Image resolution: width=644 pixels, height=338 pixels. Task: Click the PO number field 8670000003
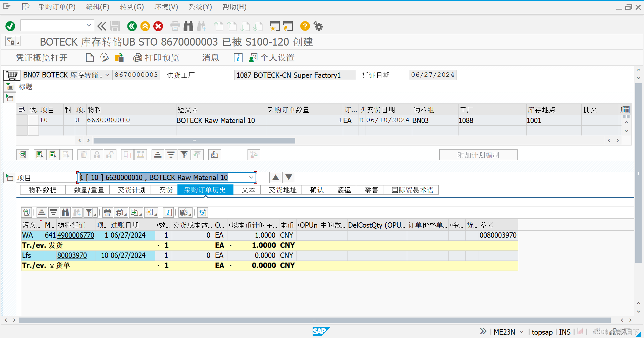point(136,75)
